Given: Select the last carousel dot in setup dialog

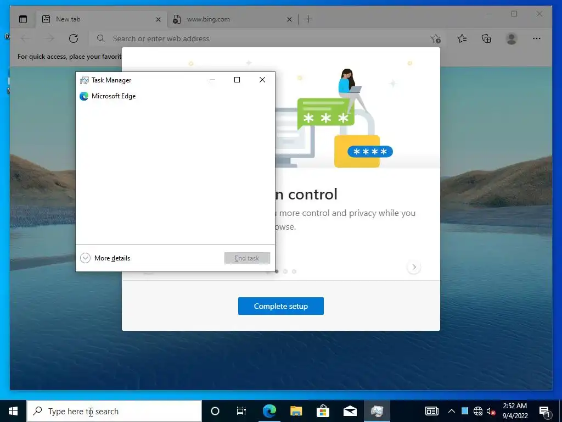Looking at the screenshot, I should [294, 271].
